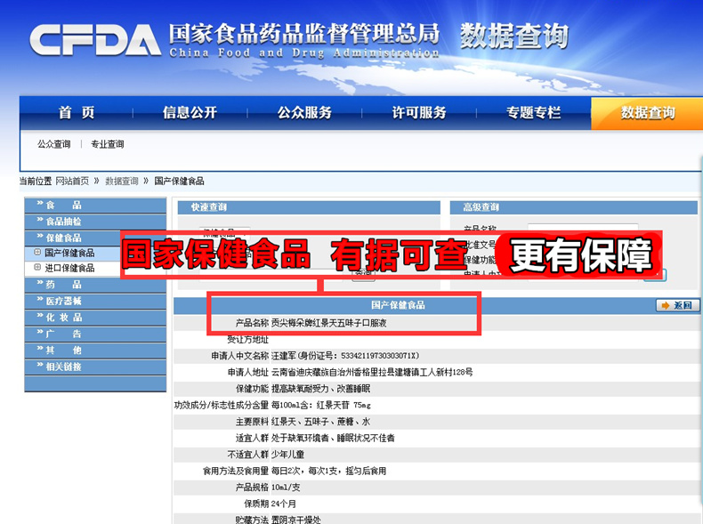Select the 公众服务 navigation tab
This screenshot has height=524, width=703.
[304, 113]
